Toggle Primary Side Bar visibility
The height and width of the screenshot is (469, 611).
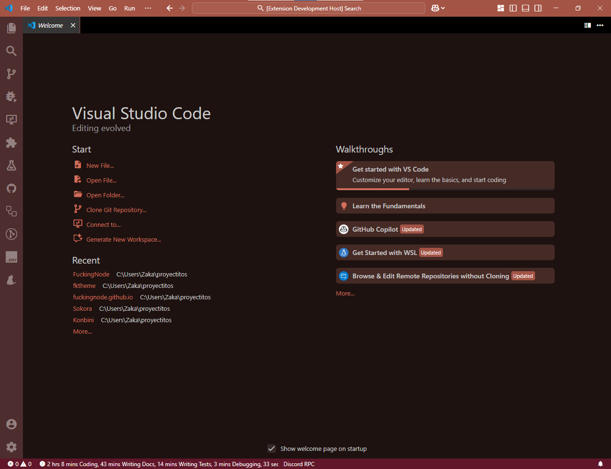[x=513, y=8]
